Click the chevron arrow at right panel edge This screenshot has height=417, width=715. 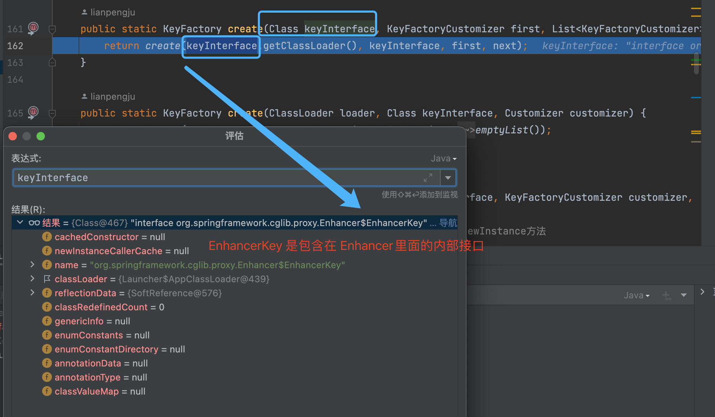(702, 292)
